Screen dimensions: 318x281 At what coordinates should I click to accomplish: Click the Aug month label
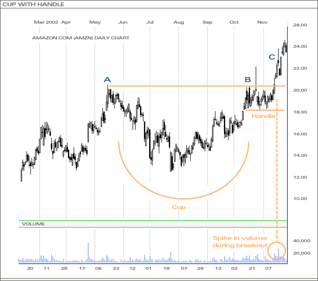coord(178,22)
